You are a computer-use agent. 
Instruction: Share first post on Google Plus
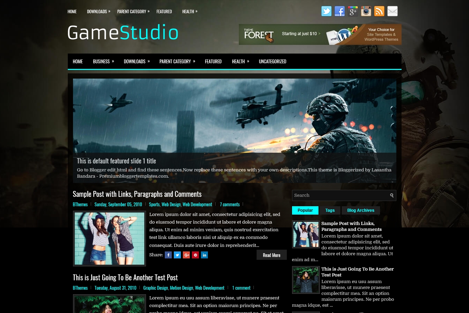click(x=186, y=255)
